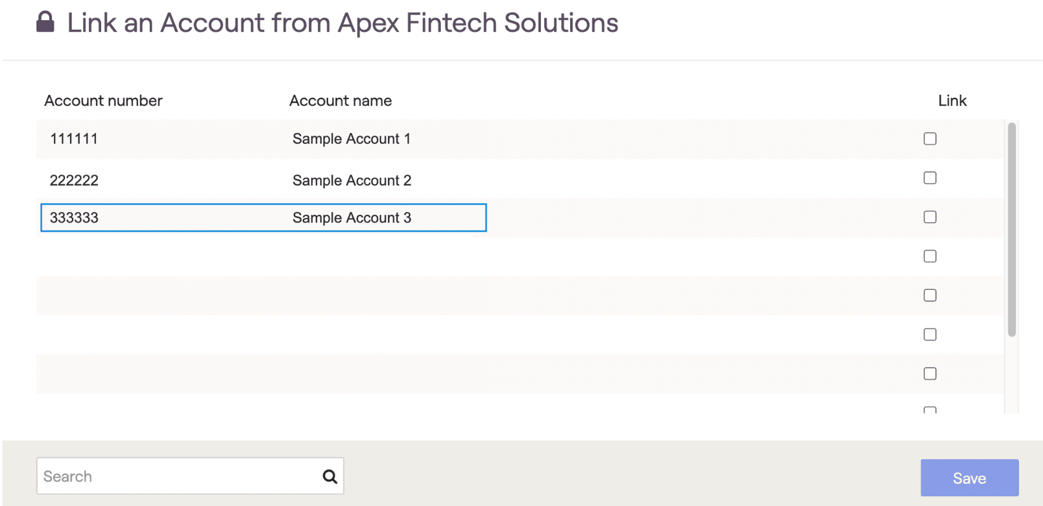Tick the checkbox in the seventh row

[x=930, y=374]
